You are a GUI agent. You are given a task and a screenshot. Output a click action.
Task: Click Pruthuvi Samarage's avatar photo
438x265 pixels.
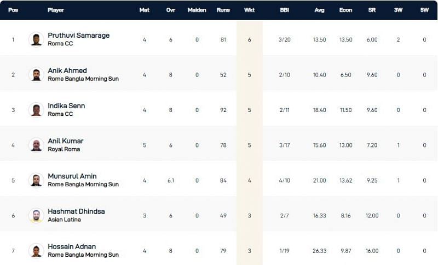click(36, 39)
